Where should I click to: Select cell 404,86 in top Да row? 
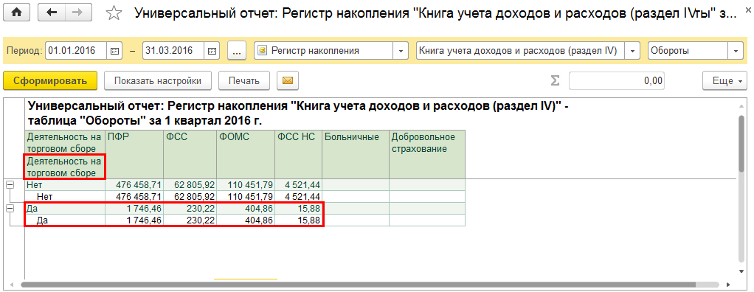tap(246, 209)
